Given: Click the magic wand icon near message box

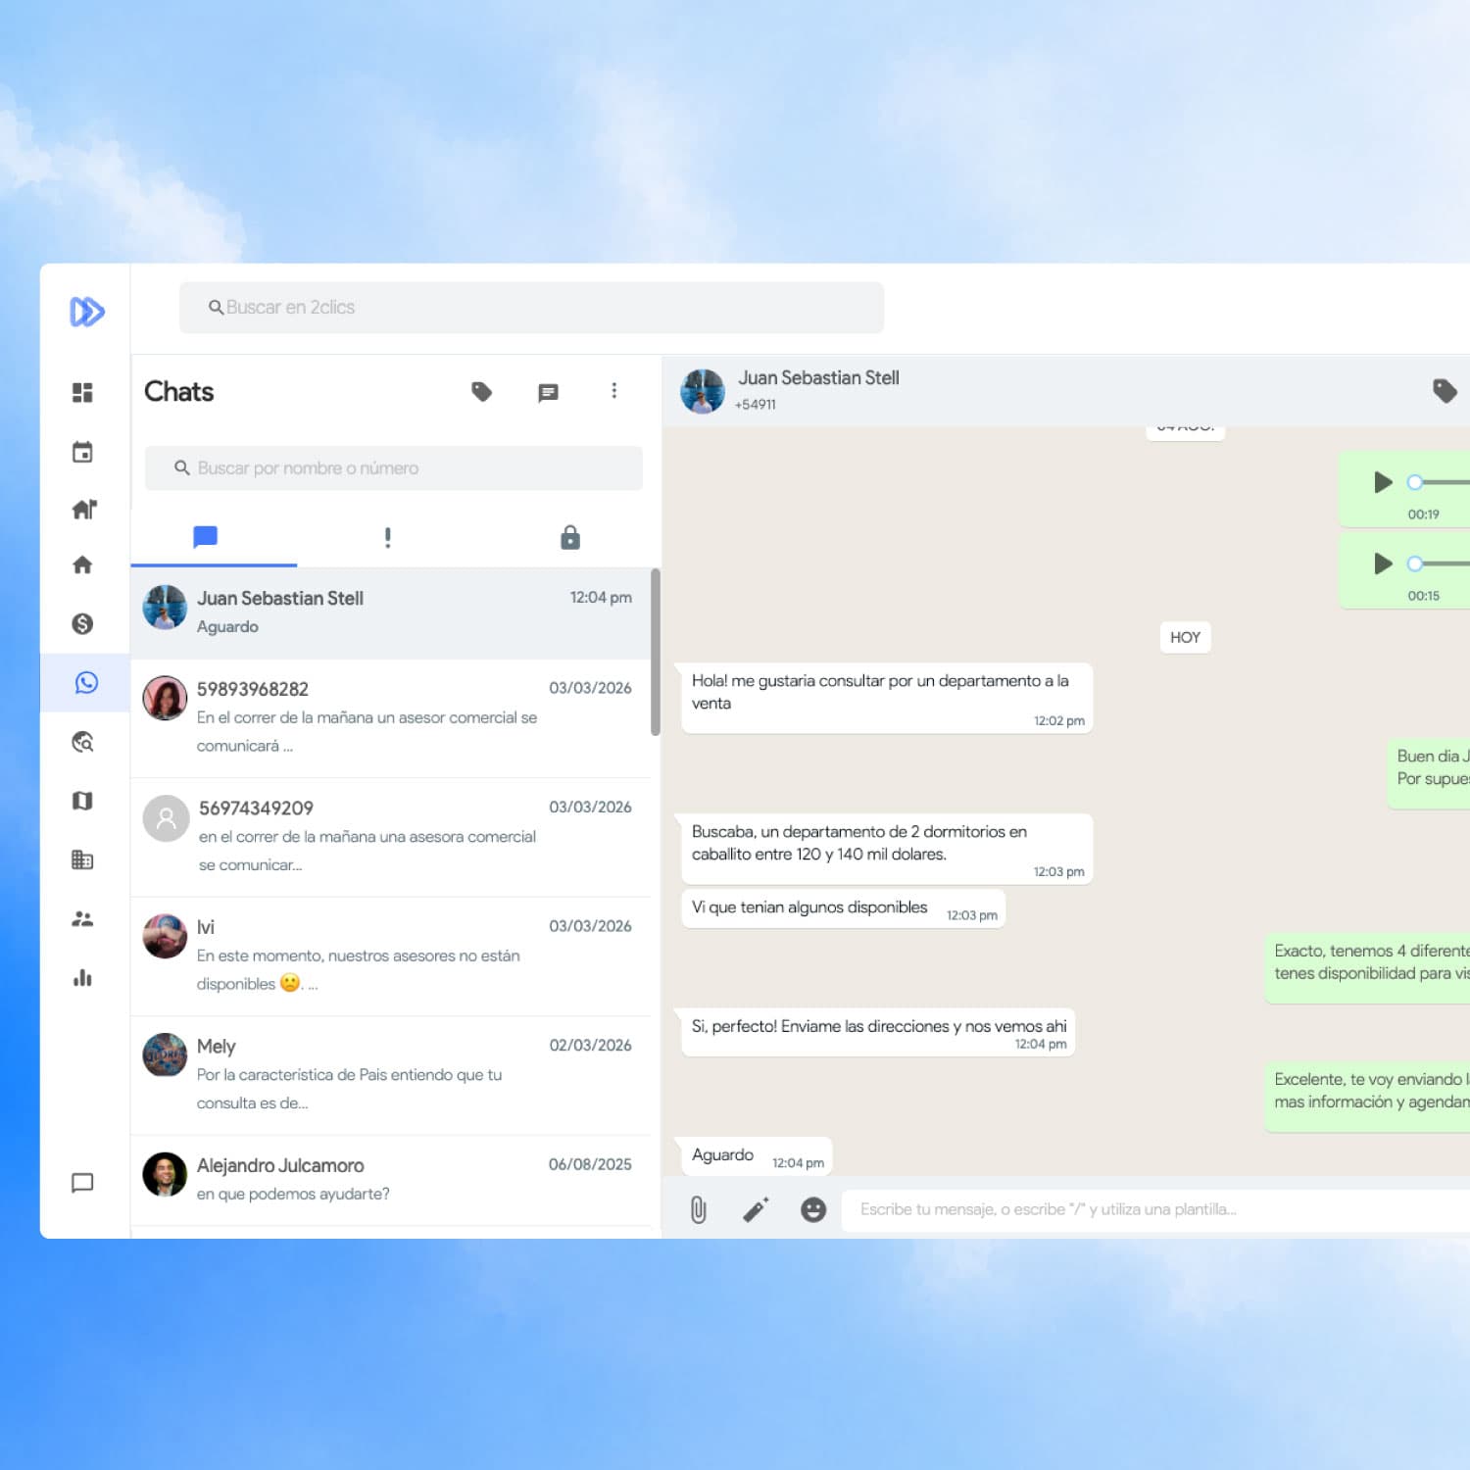Looking at the screenshot, I should [756, 1209].
